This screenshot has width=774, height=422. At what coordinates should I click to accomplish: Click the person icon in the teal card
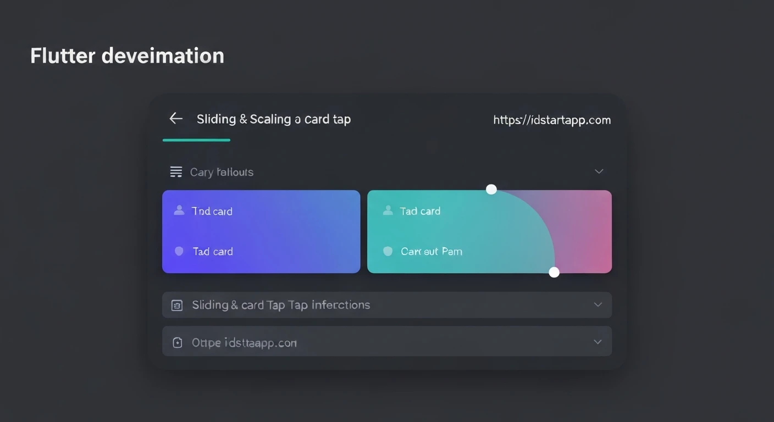pyautogui.click(x=388, y=210)
